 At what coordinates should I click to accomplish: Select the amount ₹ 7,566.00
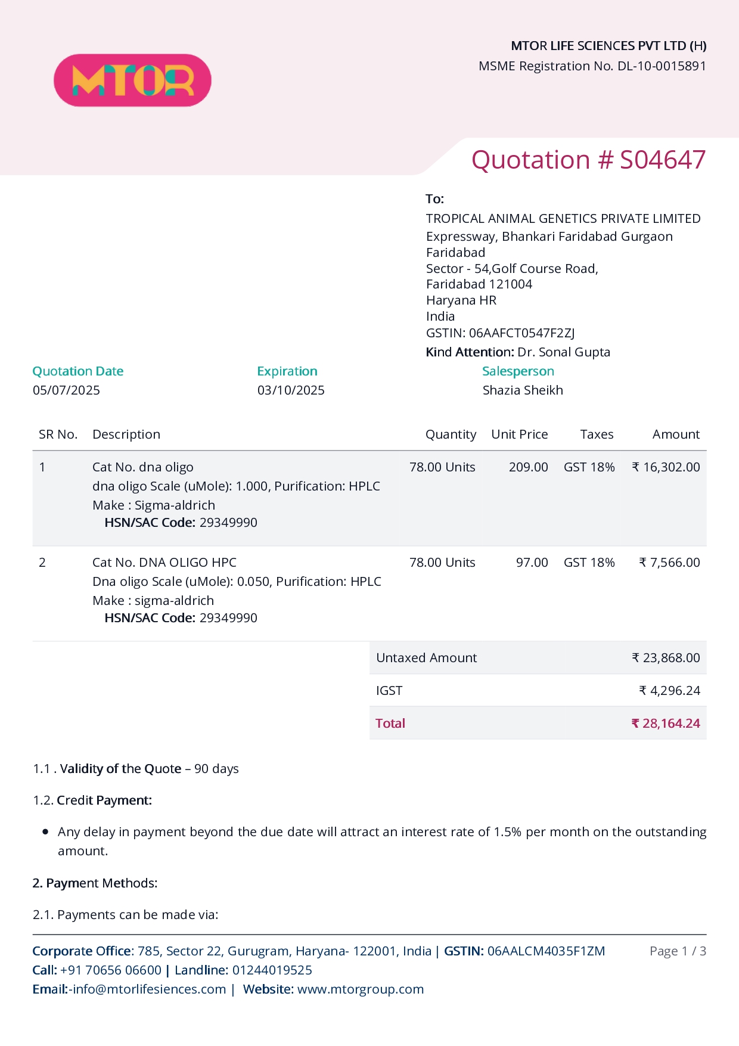[670, 563]
